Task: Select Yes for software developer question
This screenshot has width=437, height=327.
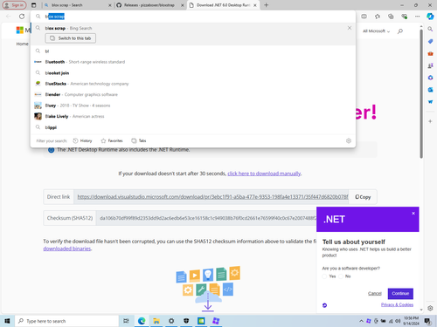Action: point(324,276)
